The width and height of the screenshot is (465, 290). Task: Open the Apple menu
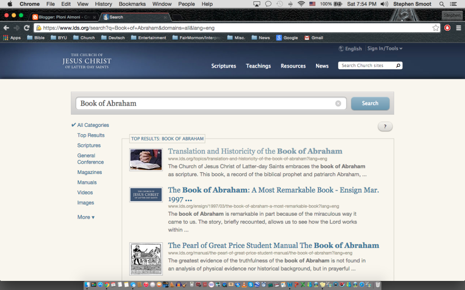(x=10, y=4)
